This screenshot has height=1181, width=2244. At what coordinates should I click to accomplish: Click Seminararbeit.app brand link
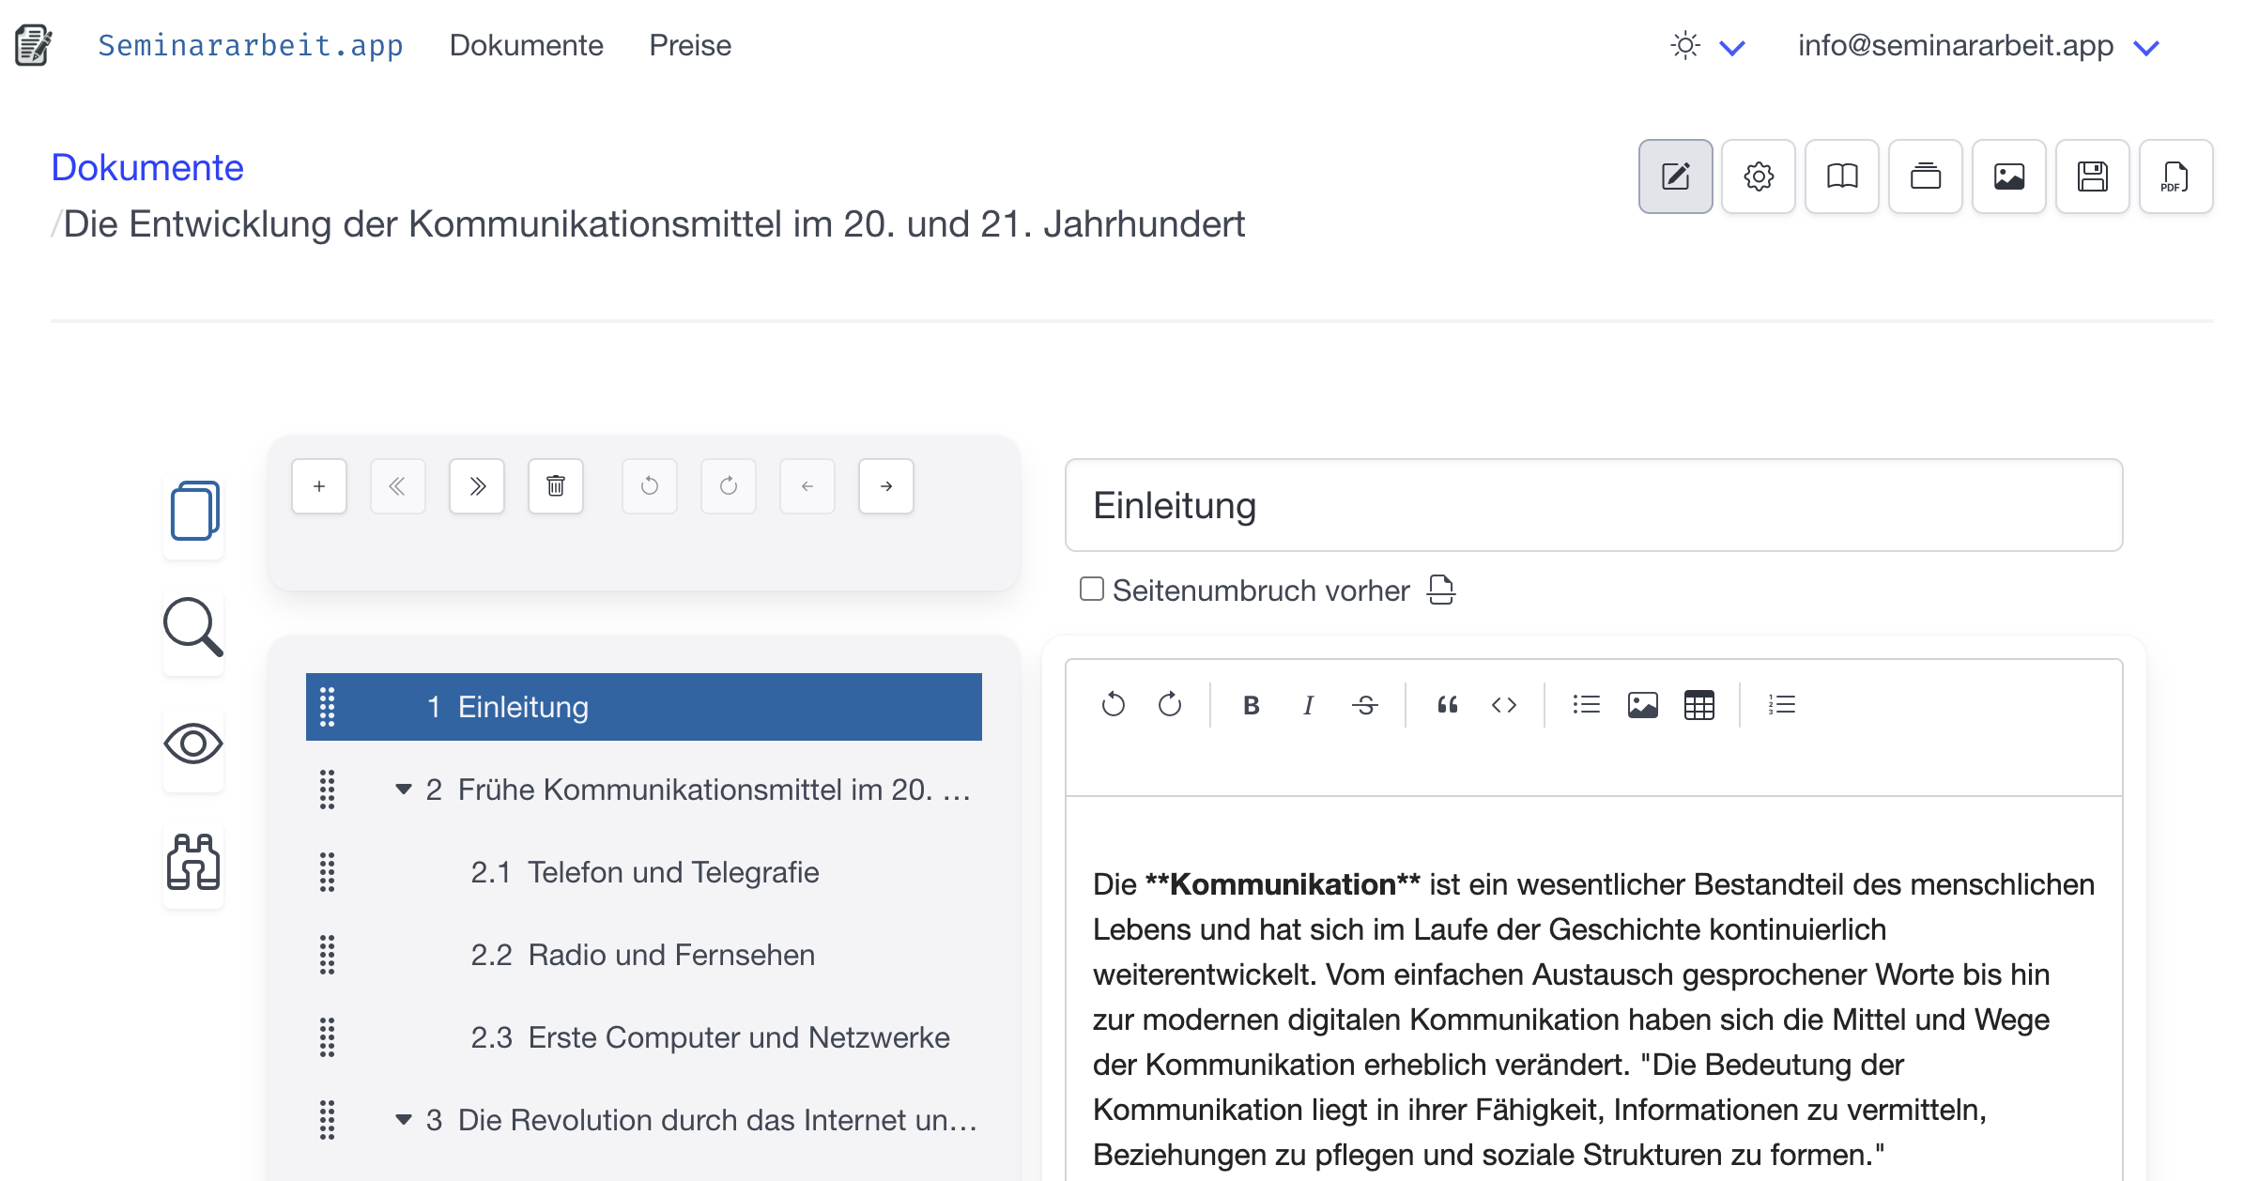251,45
